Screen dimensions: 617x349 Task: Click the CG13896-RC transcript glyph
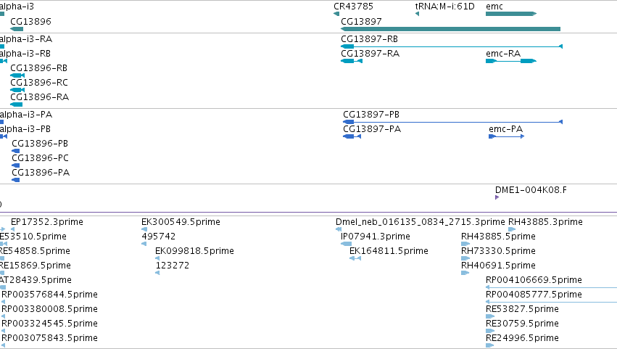tap(17, 90)
